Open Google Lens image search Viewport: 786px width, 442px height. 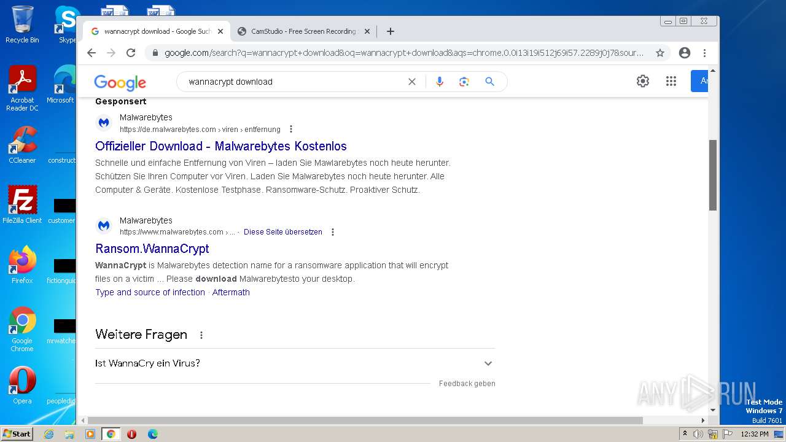(464, 82)
